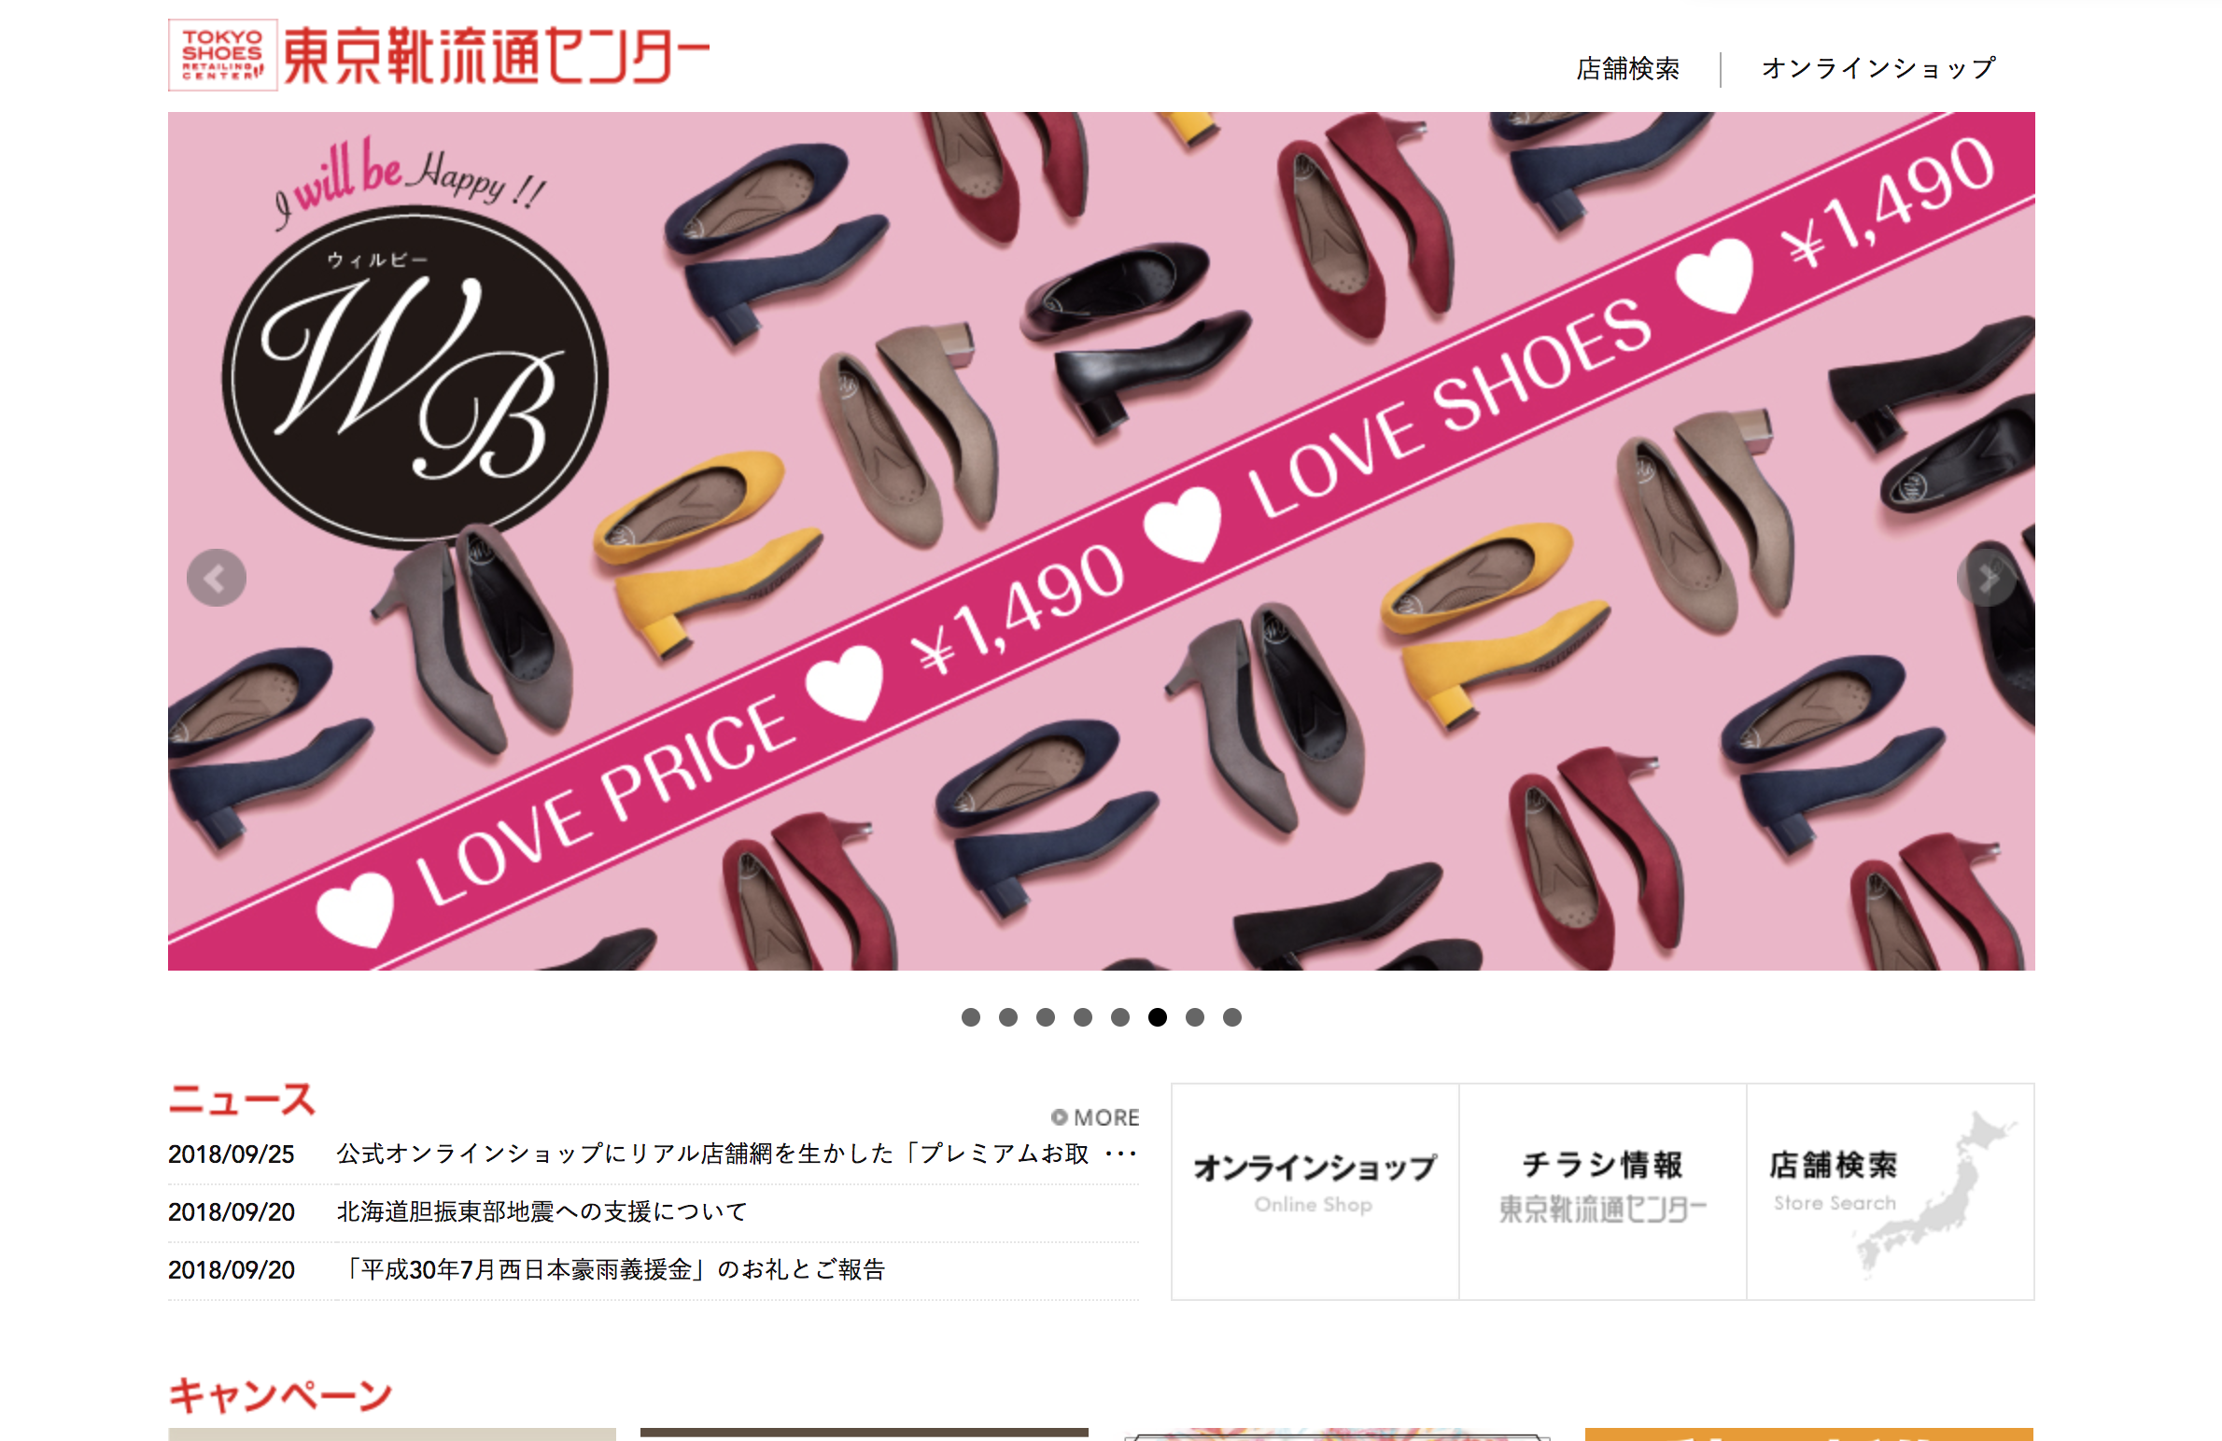Click the チラシ情報 flyer tile
The width and height of the screenshot is (2222, 1441).
point(1602,1192)
